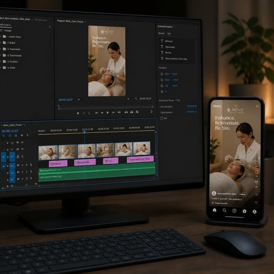
Task: Tap the Follow button on the phone reel
Action: 242,194
